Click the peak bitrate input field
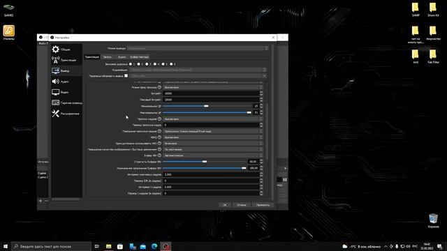The image size is (447, 251). click(x=211, y=100)
